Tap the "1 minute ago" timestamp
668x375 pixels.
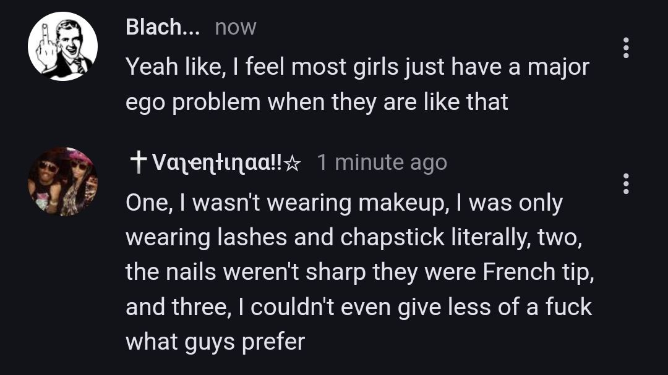pyautogui.click(x=382, y=162)
